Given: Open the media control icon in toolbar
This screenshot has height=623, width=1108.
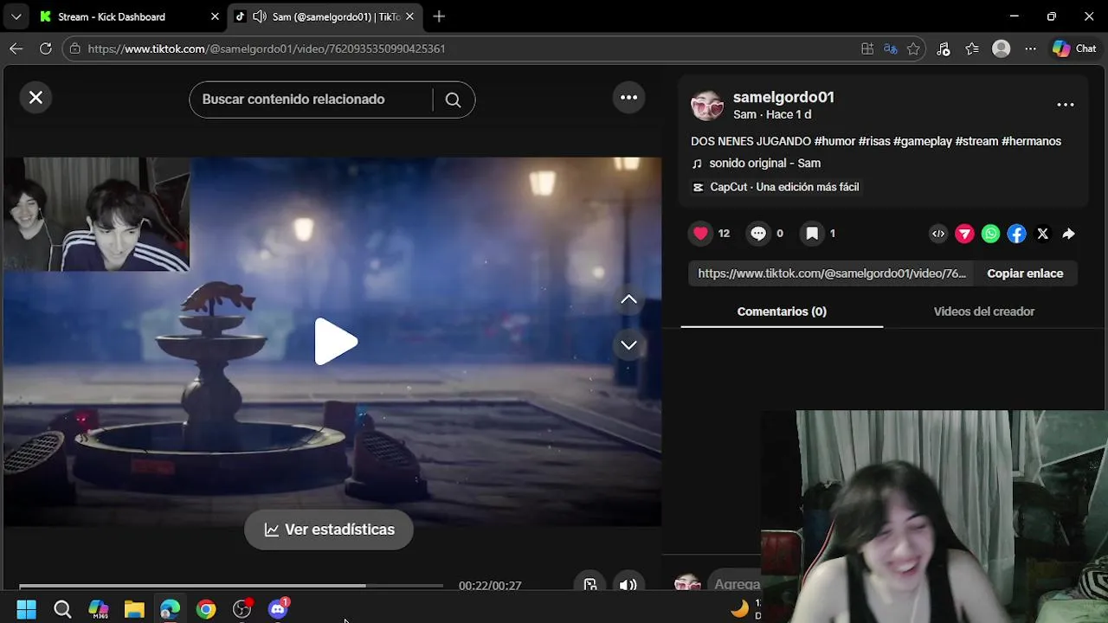Looking at the screenshot, I should point(944,48).
